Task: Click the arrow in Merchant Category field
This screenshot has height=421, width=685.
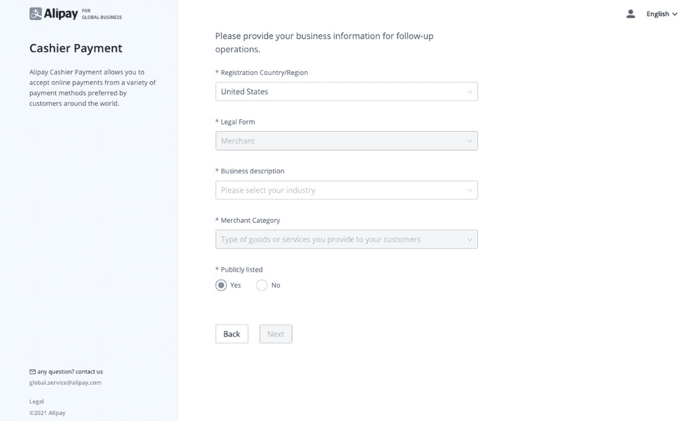Action: tap(469, 240)
